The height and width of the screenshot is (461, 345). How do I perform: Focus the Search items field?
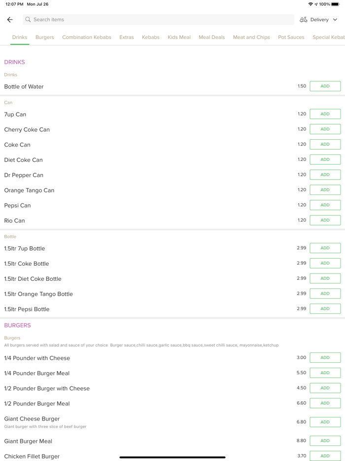point(158,20)
